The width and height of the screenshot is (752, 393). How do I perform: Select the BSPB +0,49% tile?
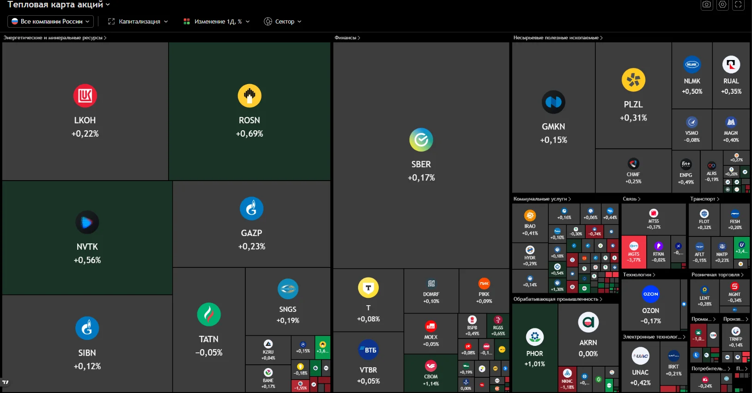tap(472, 326)
